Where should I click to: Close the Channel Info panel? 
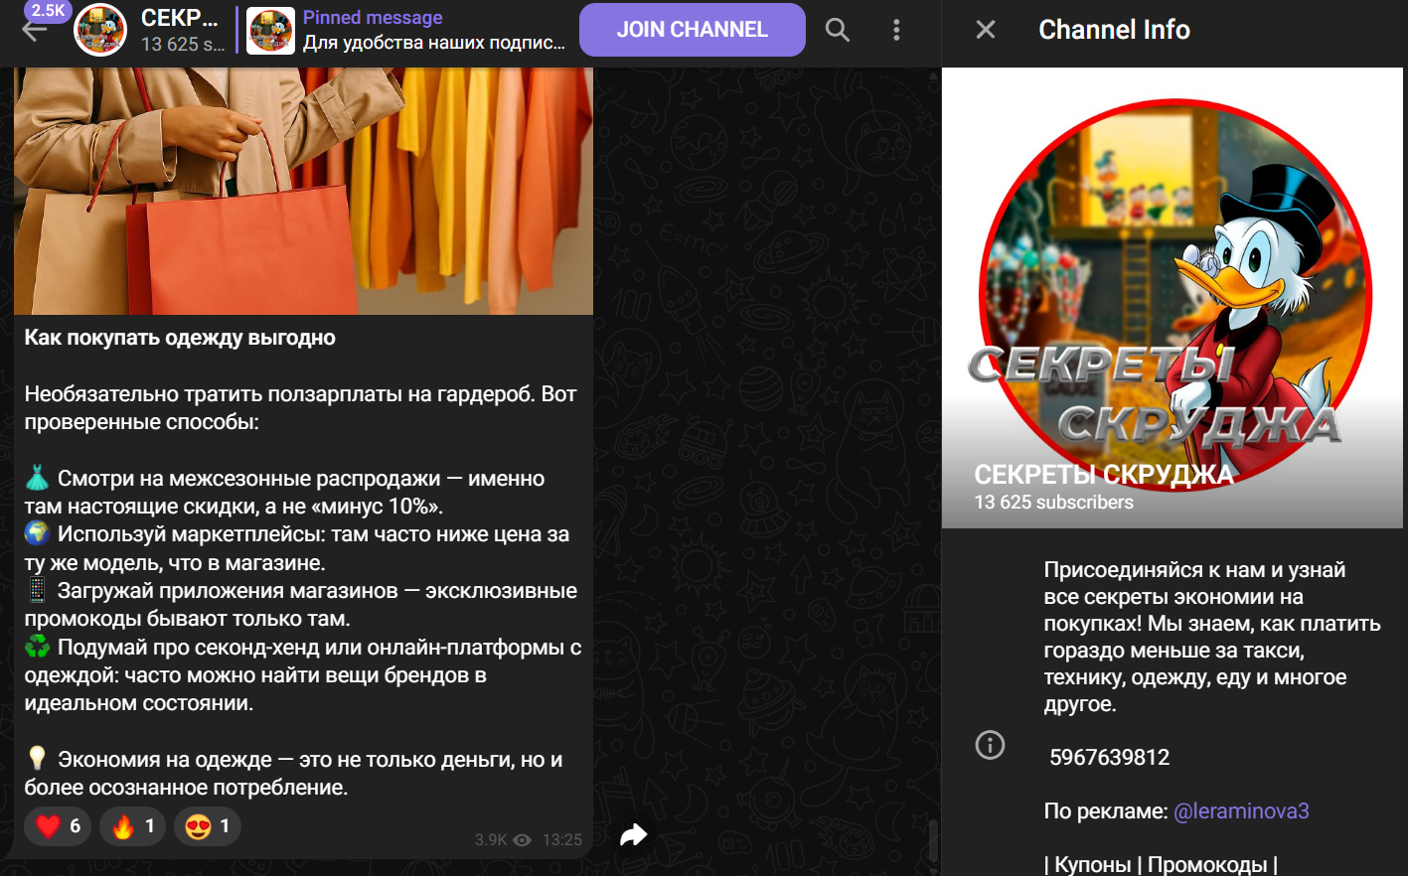tap(986, 30)
